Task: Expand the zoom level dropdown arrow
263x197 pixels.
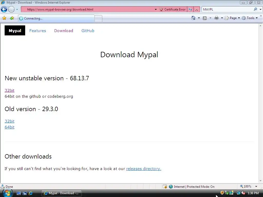Action: [256, 186]
